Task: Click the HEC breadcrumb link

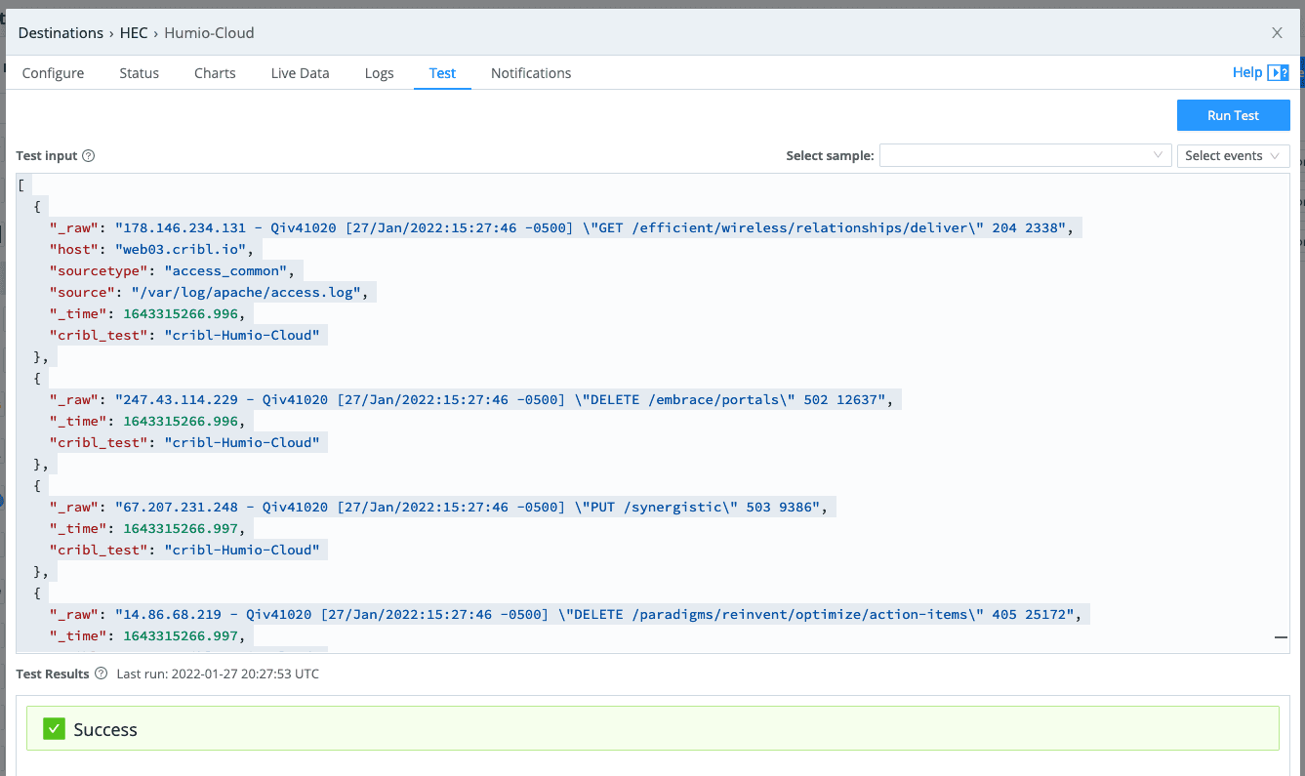Action: [x=134, y=33]
